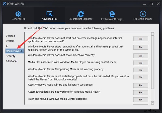Select Security in the category list
This screenshot has width=162, height=113.
point(10,56)
